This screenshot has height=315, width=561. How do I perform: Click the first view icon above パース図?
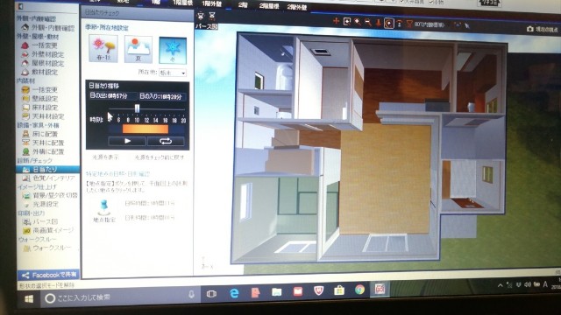point(201,16)
